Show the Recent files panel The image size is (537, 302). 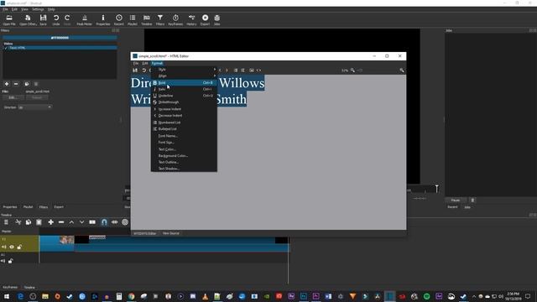(x=119, y=20)
